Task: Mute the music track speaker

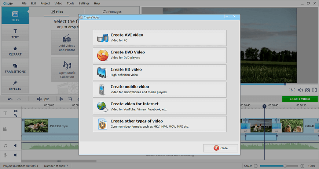Action: [x=15, y=146]
